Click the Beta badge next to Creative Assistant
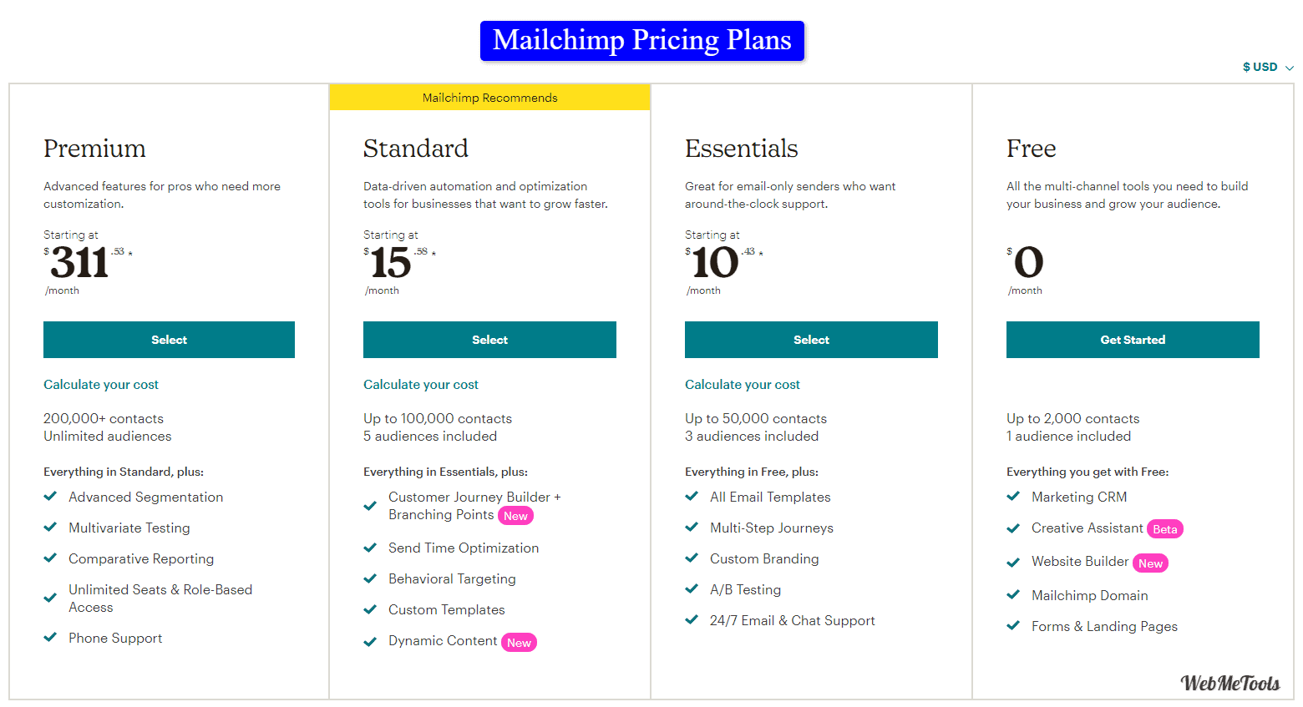 point(1165,529)
